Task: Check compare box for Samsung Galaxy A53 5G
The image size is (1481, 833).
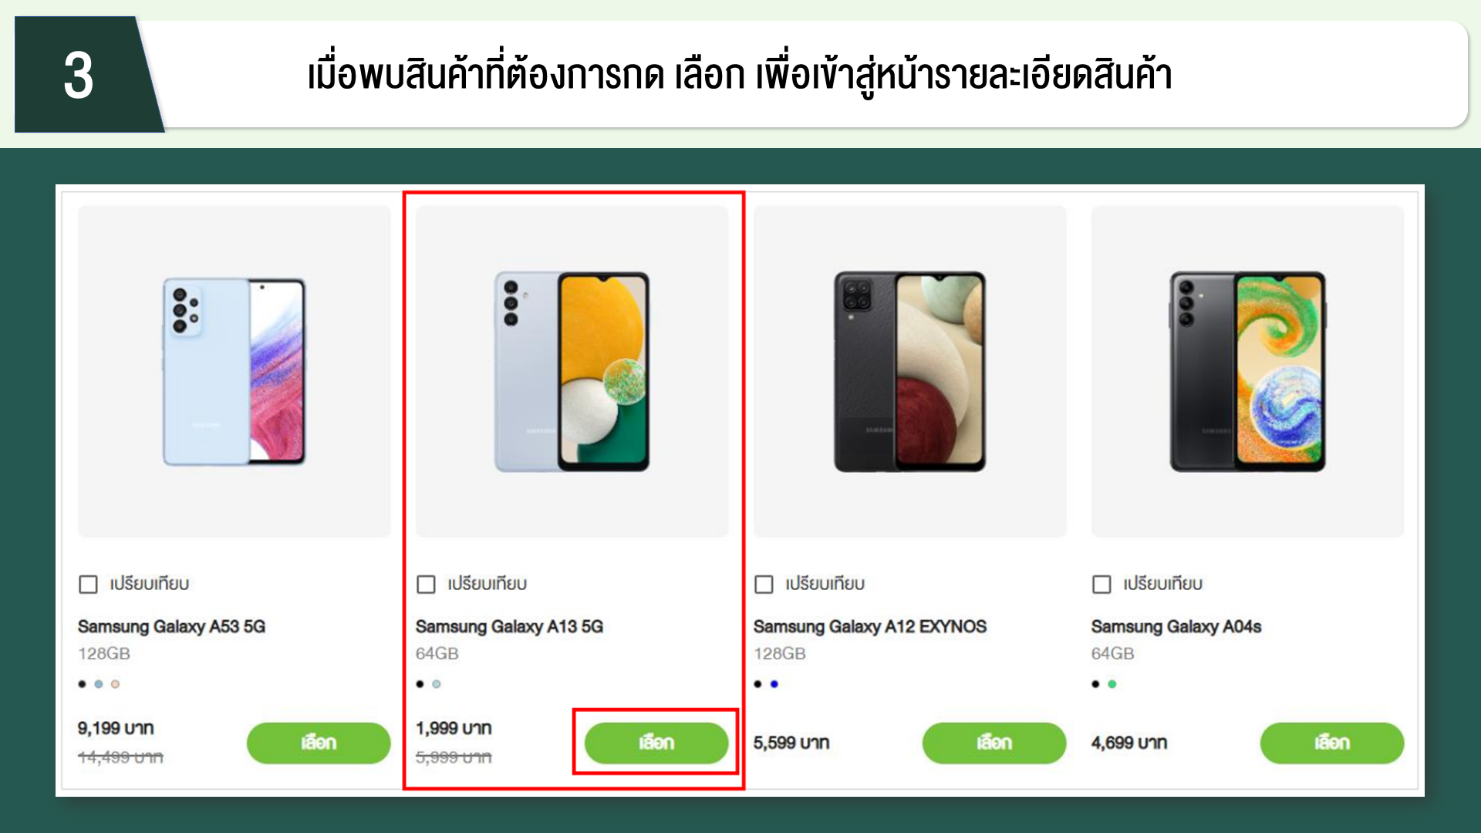Action: (x=89, y=584)
